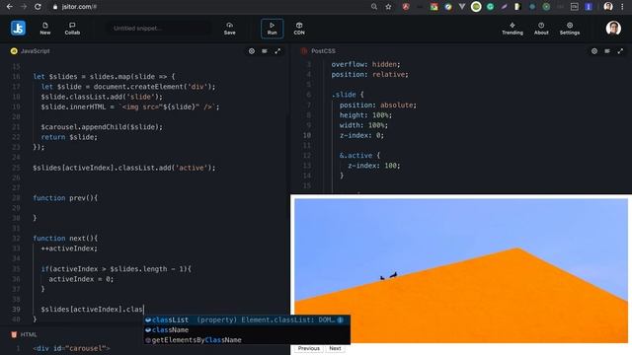632x355 pixels.
Task: Open the Trending page
Action: pyautogui.click(x=513, y=29)
